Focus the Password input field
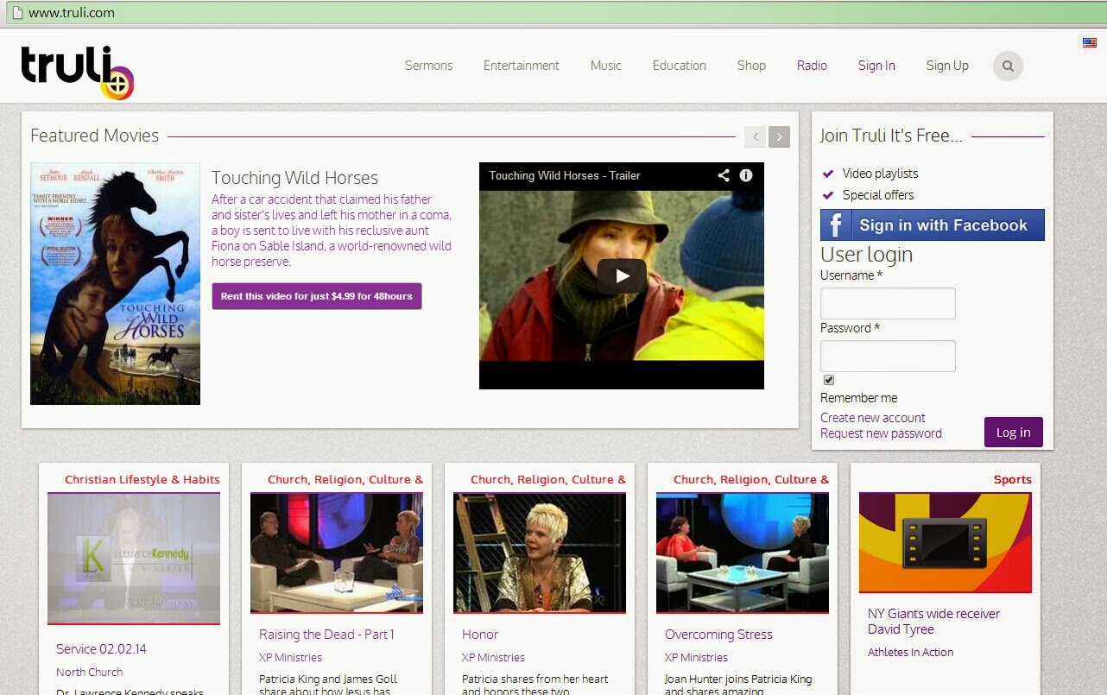 888,357
